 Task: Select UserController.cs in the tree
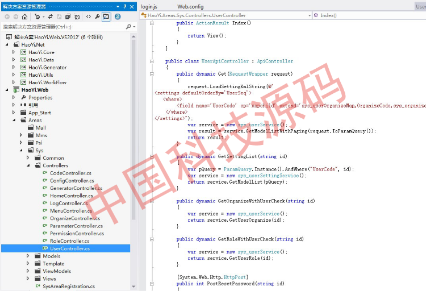(x=70, y=248)
